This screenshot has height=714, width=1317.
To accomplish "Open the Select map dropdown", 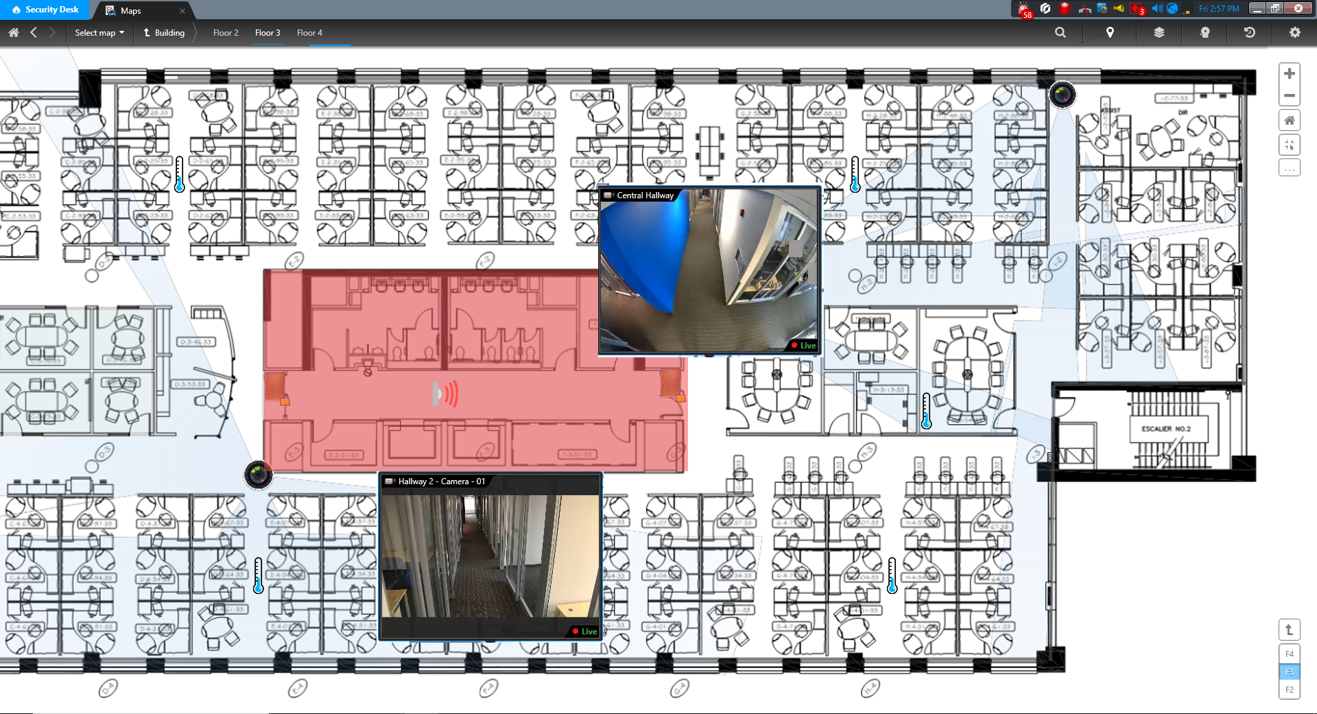I will [x=99, y=32].
